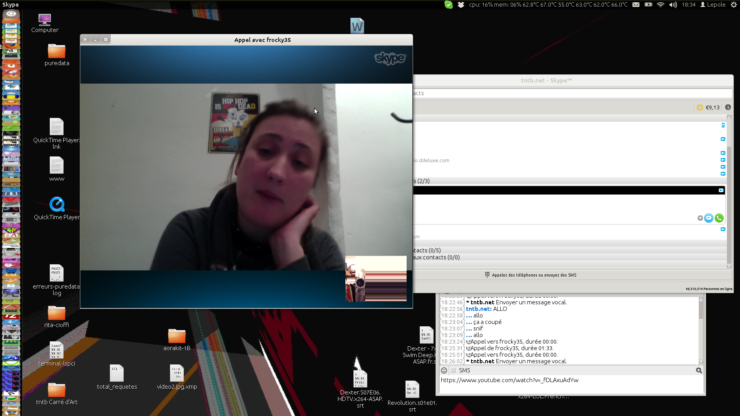
Task: Open Dropbox indicator in top panel
Action: 461,5
